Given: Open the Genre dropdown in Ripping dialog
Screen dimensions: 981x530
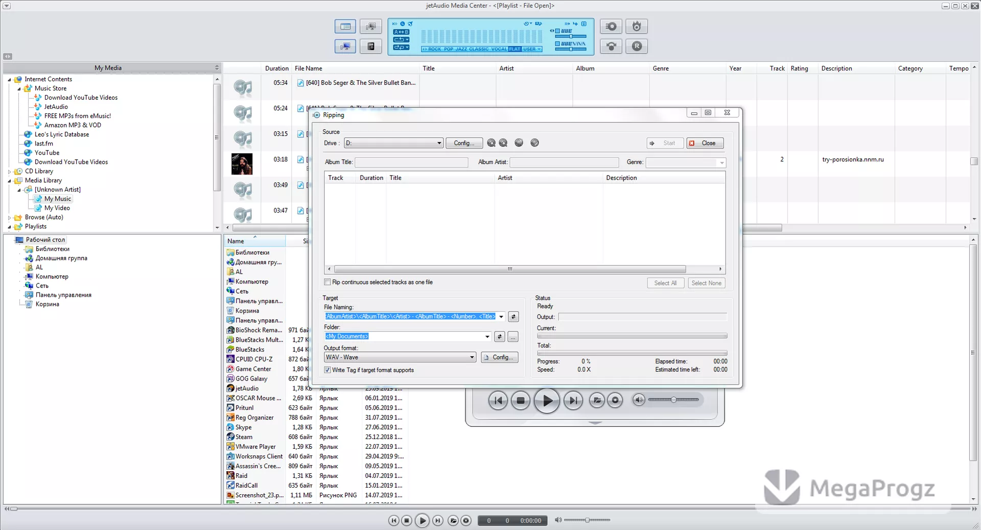Looking at the screenshot, I should click(721, 163).
